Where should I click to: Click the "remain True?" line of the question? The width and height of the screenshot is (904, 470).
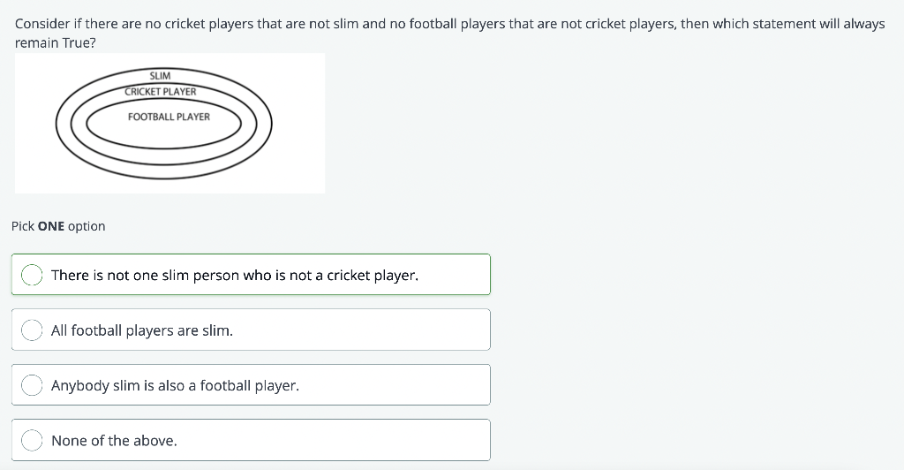point(56,42)
